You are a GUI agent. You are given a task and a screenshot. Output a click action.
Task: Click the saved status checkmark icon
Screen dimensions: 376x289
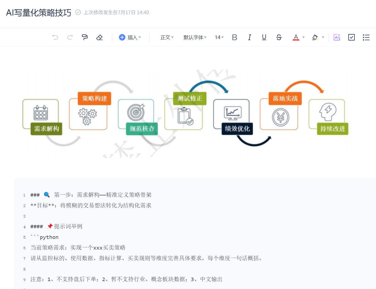pyautogui.click(x=78, y=12)
